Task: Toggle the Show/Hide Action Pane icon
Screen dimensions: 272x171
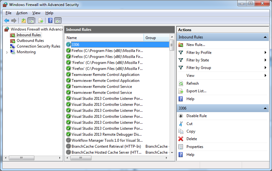Action: [58, 21]
